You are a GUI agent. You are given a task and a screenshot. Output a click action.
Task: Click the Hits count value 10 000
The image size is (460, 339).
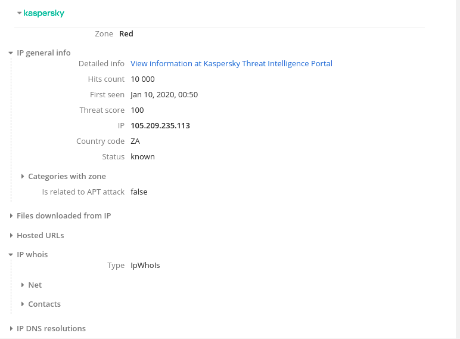point(142,79)
